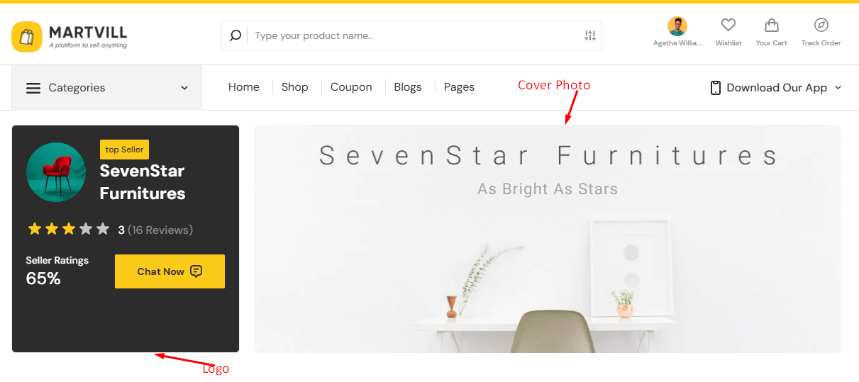This screenshot has height=382, width=859.
Task: Click the phone icon beside Download Our App
Action: click(x=715, y=88)
